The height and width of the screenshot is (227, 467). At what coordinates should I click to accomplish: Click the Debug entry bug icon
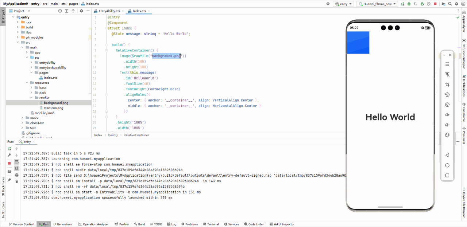(x=409, y=4)
